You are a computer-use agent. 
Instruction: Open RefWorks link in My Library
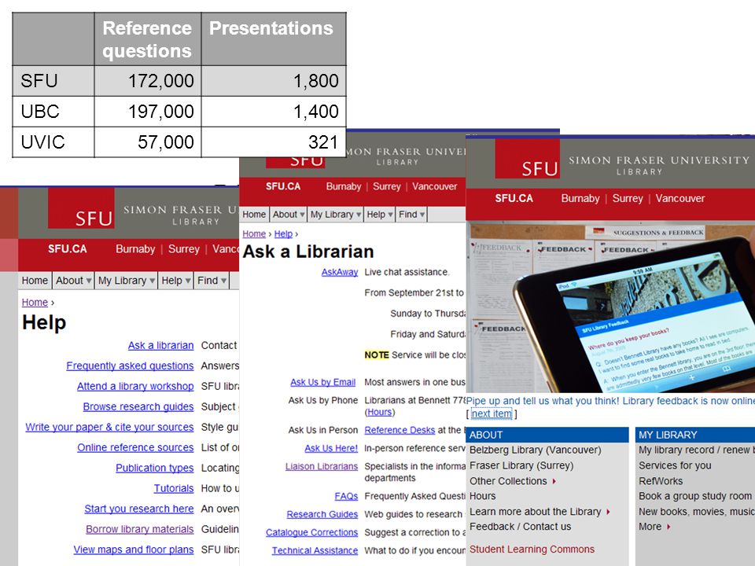(x=661, y=481)
